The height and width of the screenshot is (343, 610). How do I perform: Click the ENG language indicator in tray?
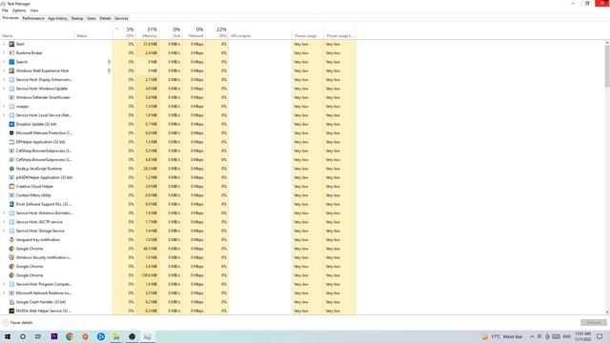coord(567,336)
